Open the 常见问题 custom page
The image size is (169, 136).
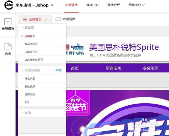coord(42,79)
